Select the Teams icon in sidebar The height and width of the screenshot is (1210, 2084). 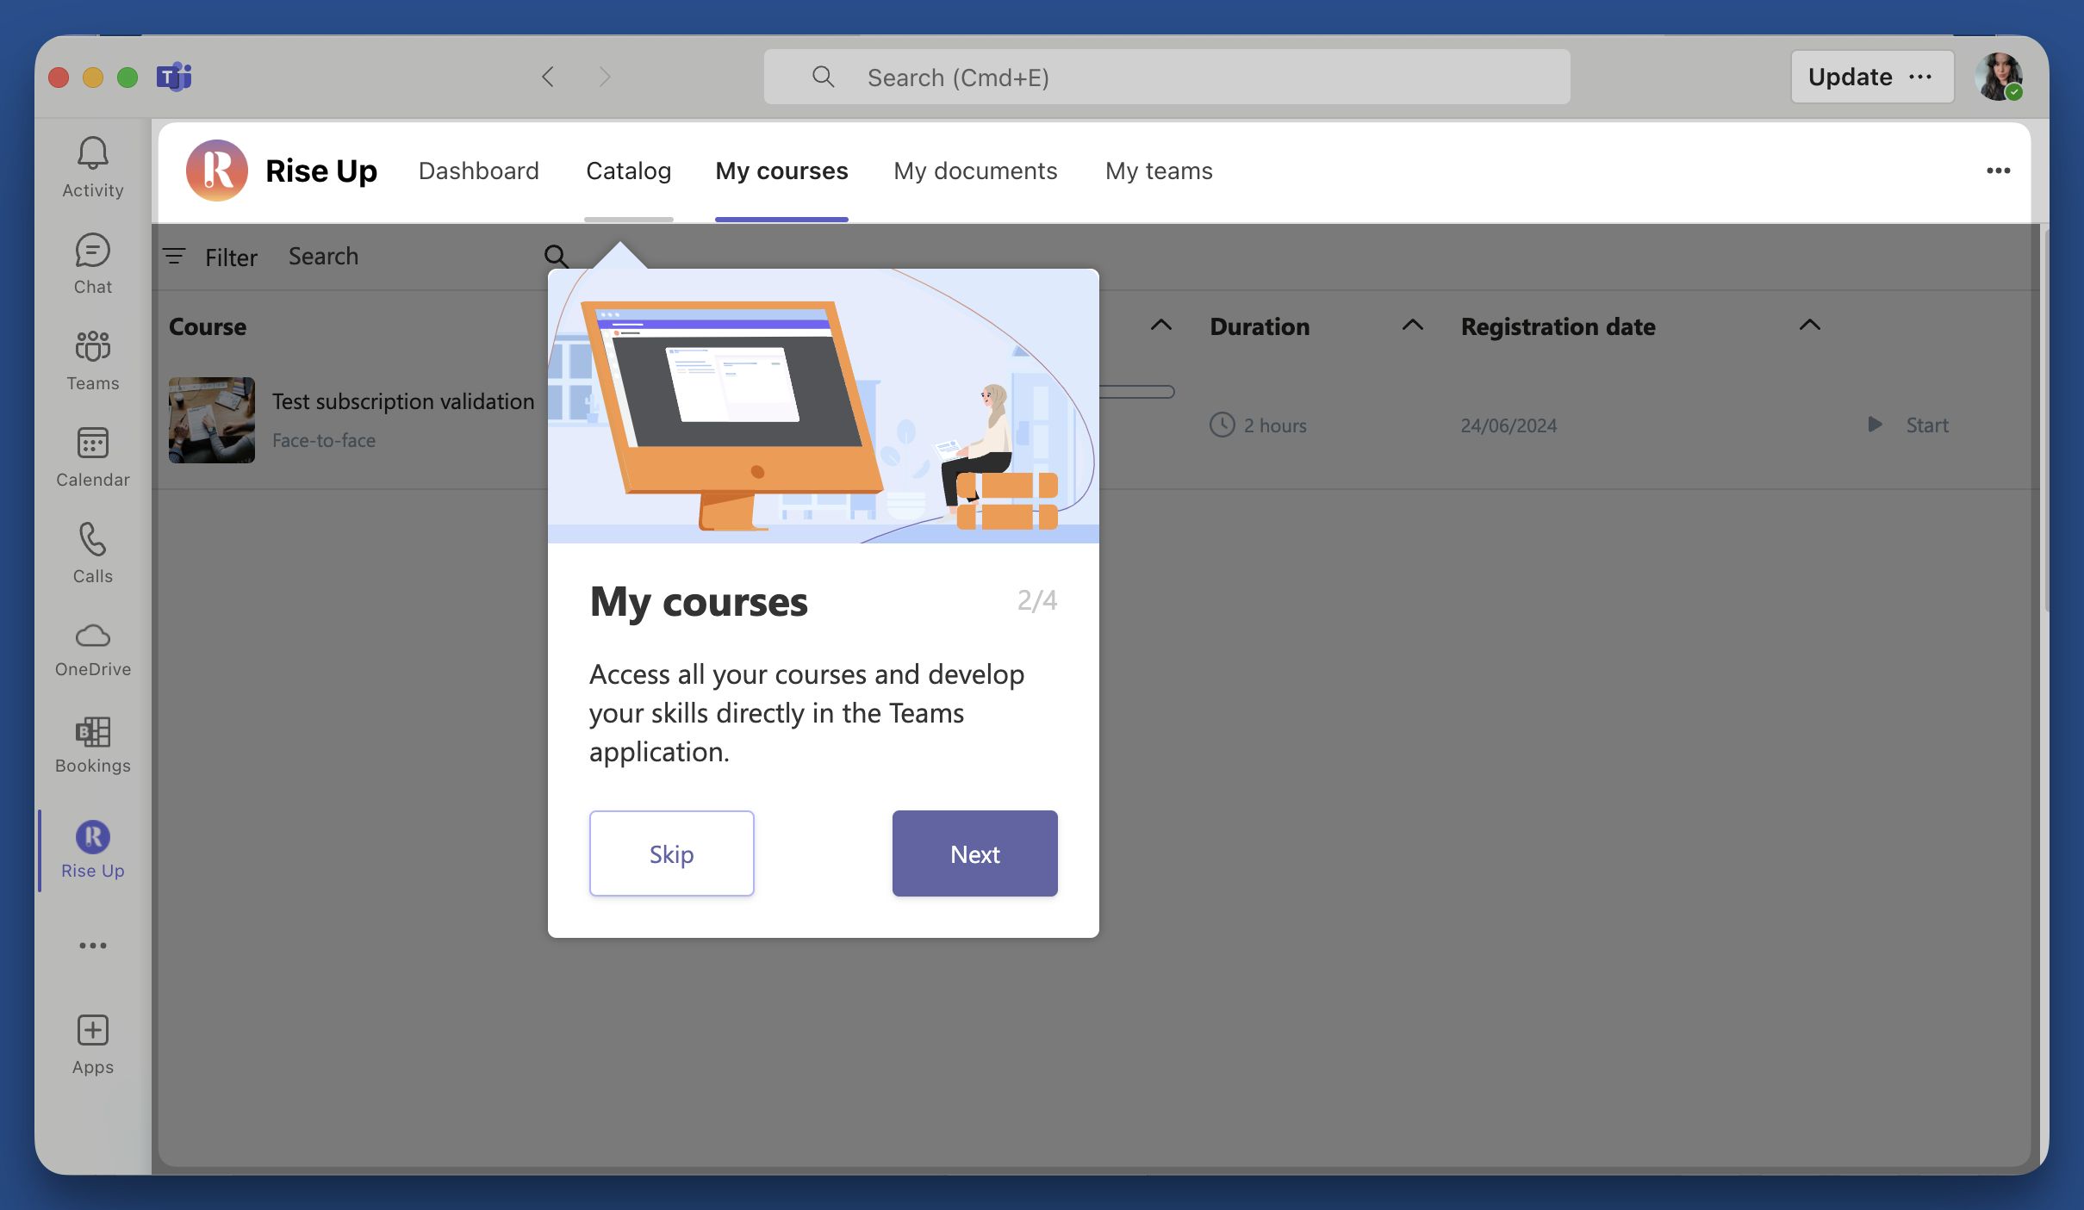91,359
